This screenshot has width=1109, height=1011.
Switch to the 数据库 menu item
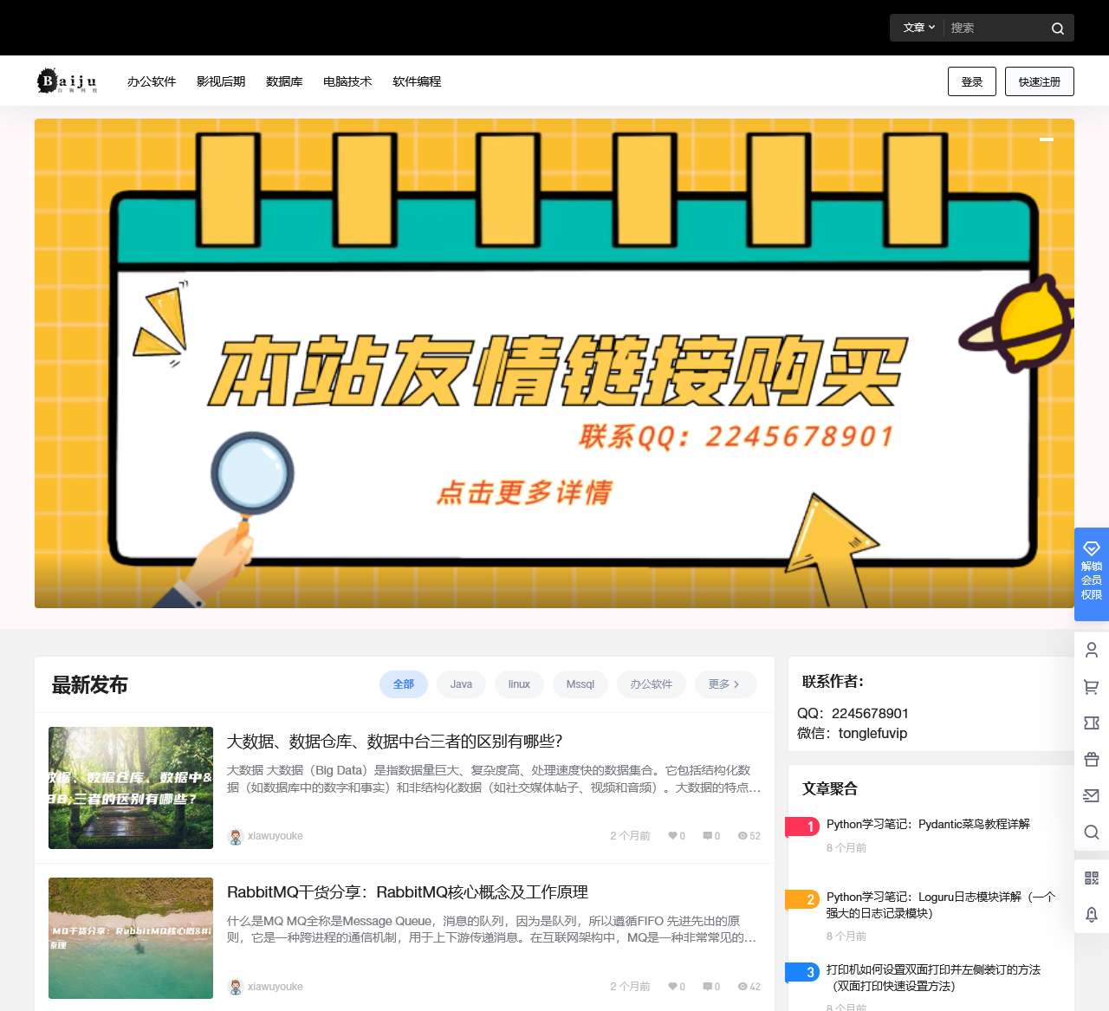[284, 81]
